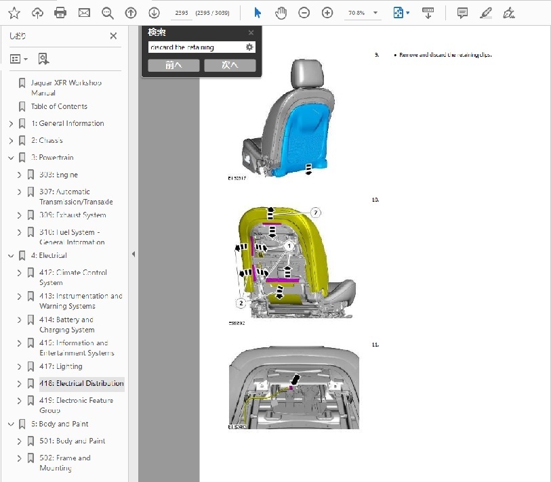Expand 1: General Information bookmark
551x482 pixels.
11,124
